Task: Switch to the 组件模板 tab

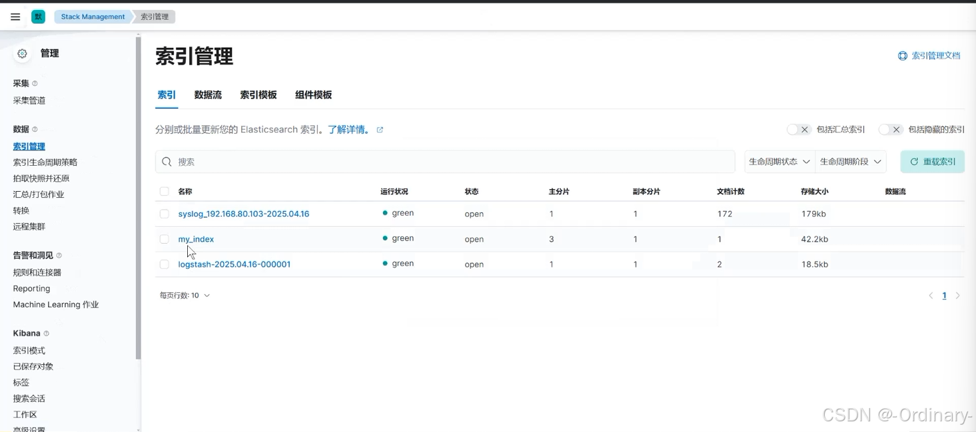Action: click(314, 95)
